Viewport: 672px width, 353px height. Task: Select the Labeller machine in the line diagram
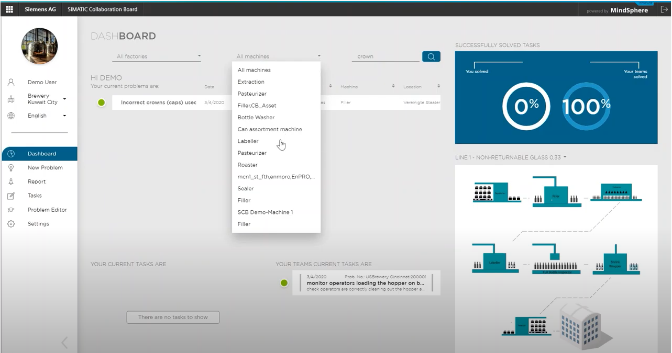495,259
